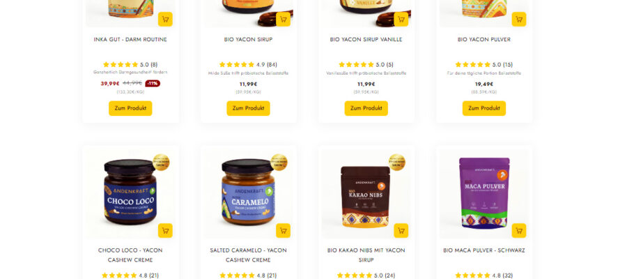
Task: Open Bio Kakao Nibs mit Yacon Sirup title
Action: click(366, 255)
